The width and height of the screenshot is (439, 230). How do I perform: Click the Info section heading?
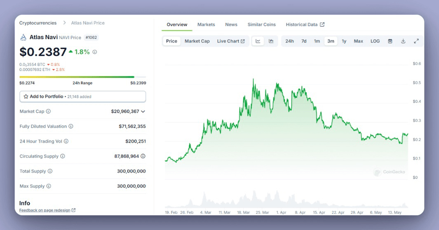point(25,203)
